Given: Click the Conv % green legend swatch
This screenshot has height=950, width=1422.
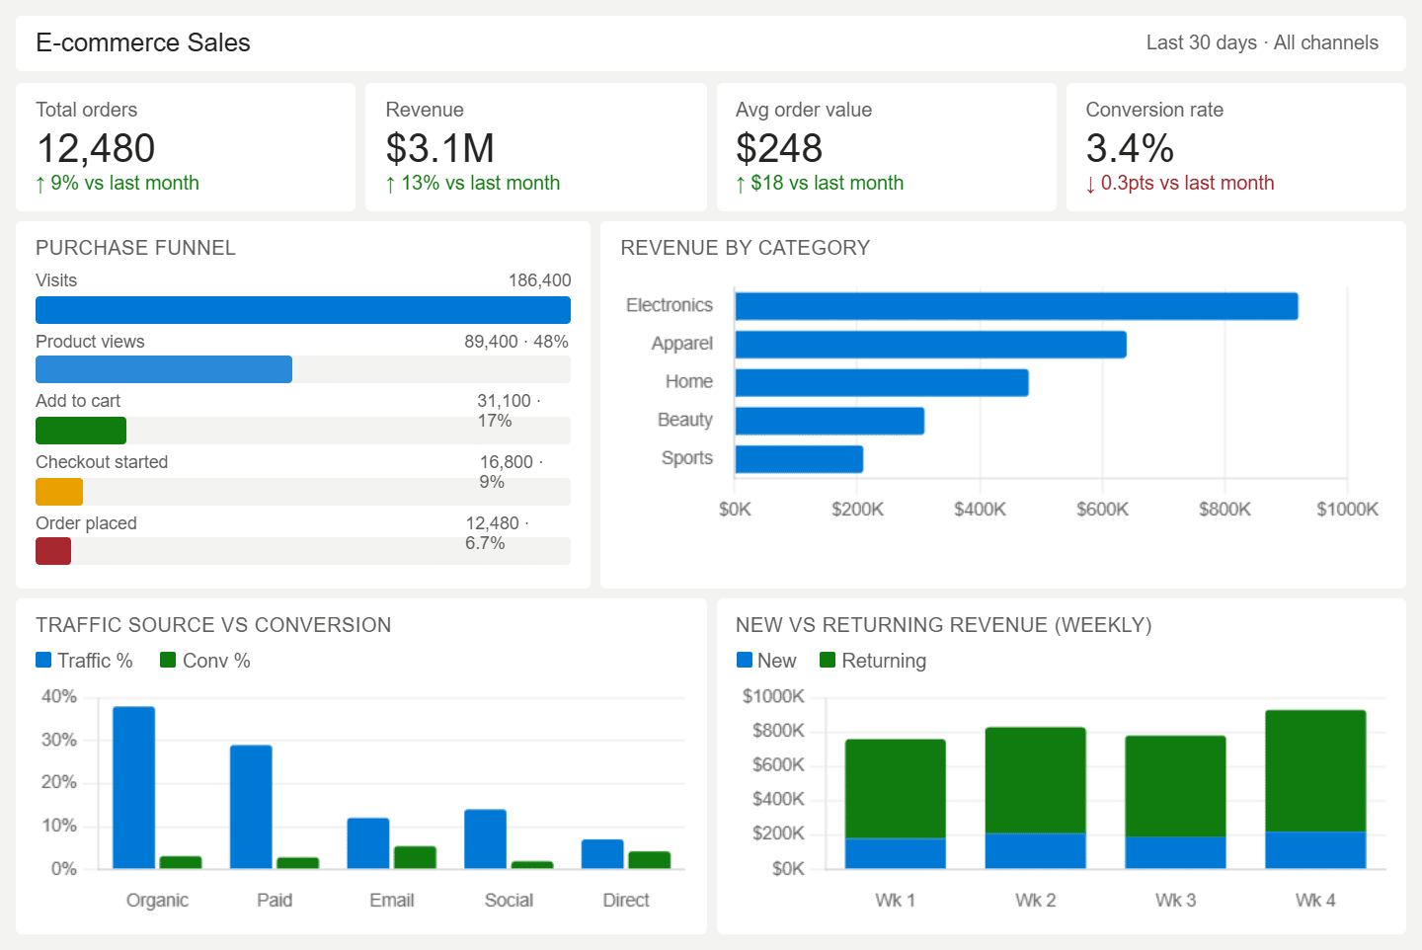Looking at the screenshot, I should [x=168, y=660].
